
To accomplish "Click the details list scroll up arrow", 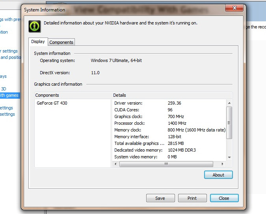I will click(x=229, y=103).
